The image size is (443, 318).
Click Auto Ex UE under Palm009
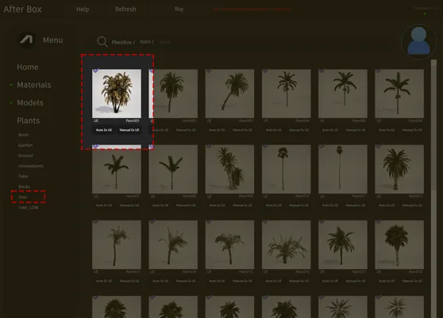(x=217, y=205)
